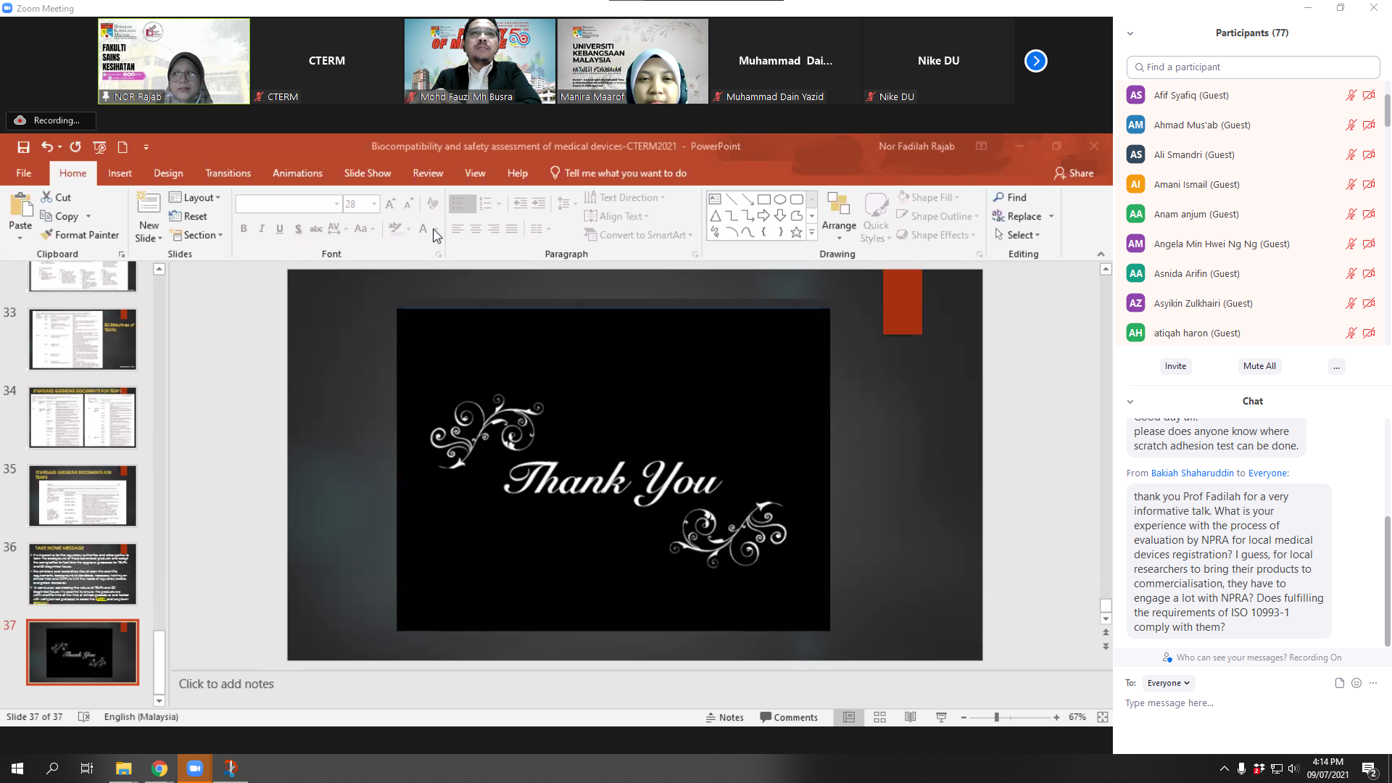Toggle the Notes pane in status bar
This screenshot has width=1392, height=783.
click(725, 717)
